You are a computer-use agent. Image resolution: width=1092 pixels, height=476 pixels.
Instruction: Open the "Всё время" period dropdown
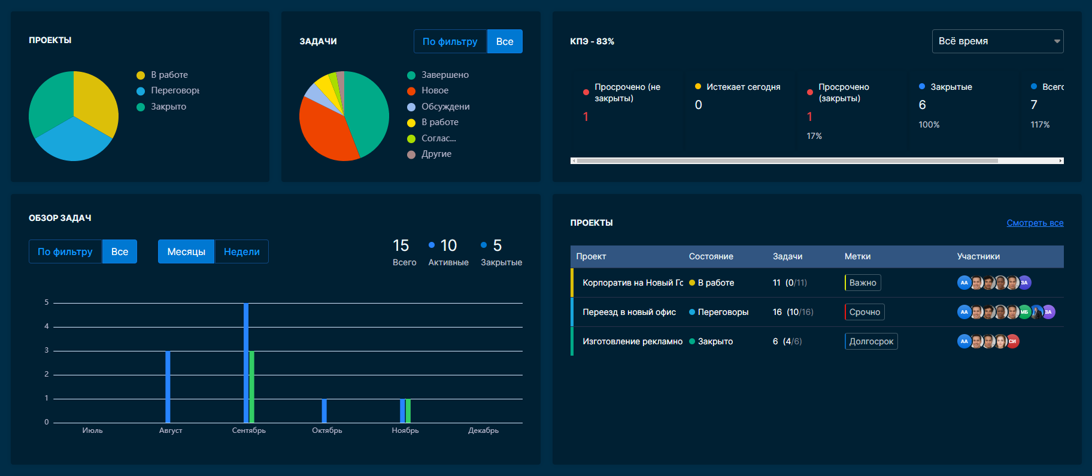point(997,41)
